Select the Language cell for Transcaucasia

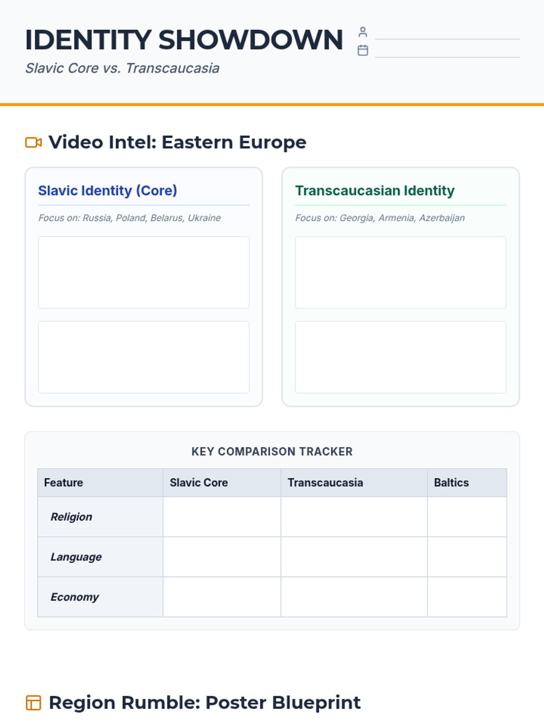click(x=354, y=557)
